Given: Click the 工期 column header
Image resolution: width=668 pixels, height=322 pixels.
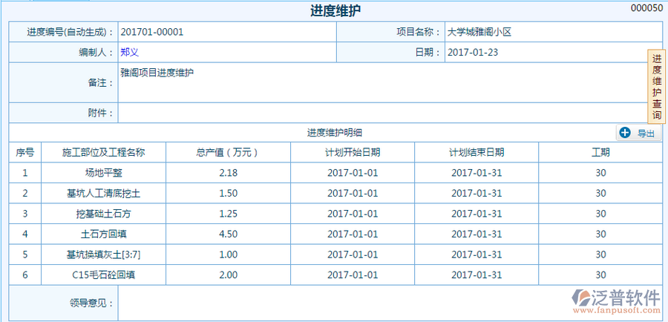Looking at the screenshot, I should (600, 152).
